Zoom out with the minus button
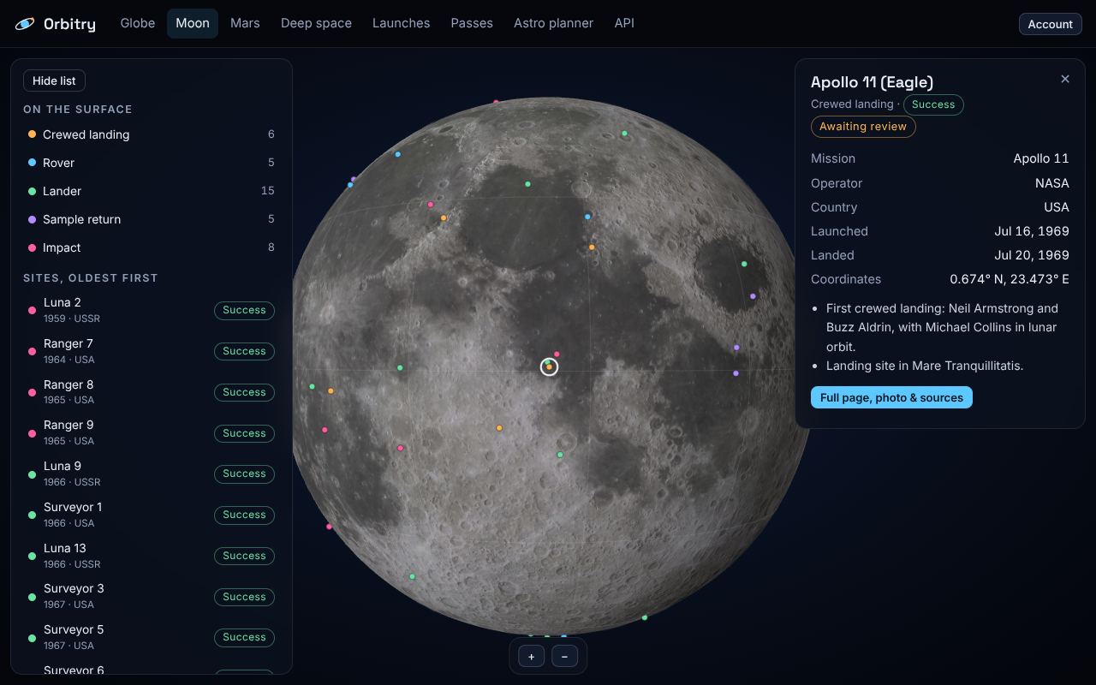The width and height of the screenshot is (1096, 685). coord(564,657)
